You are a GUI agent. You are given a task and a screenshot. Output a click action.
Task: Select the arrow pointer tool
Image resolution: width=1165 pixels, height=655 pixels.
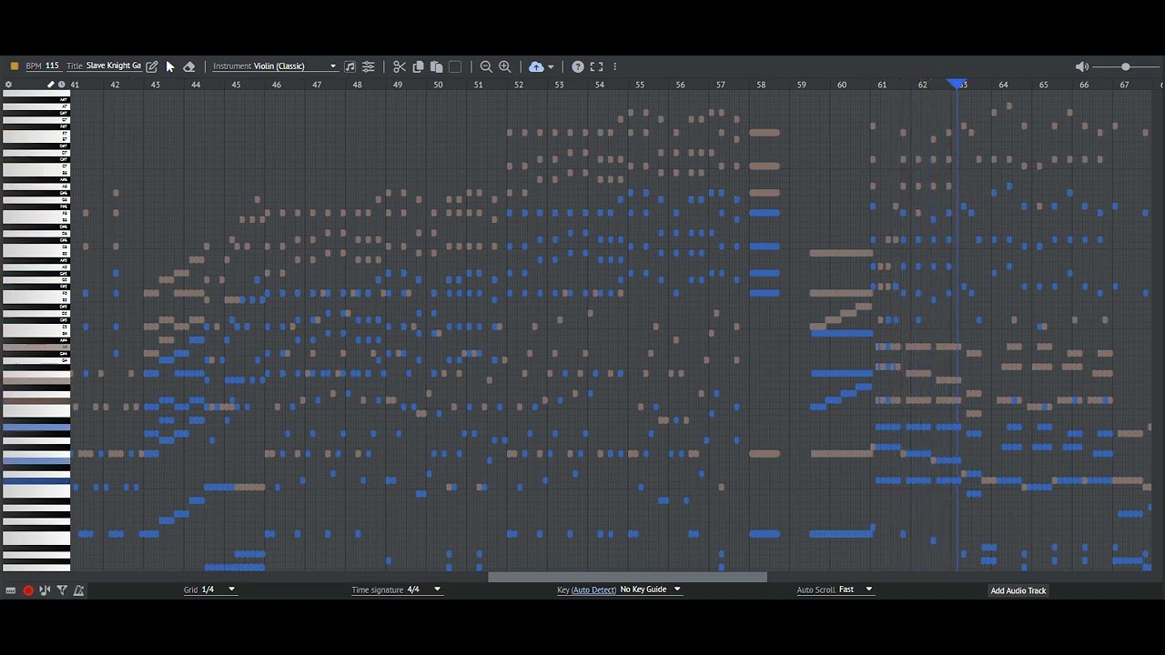170,66
